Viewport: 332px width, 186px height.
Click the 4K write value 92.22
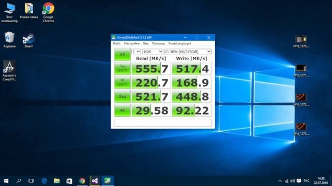point(191,111)
